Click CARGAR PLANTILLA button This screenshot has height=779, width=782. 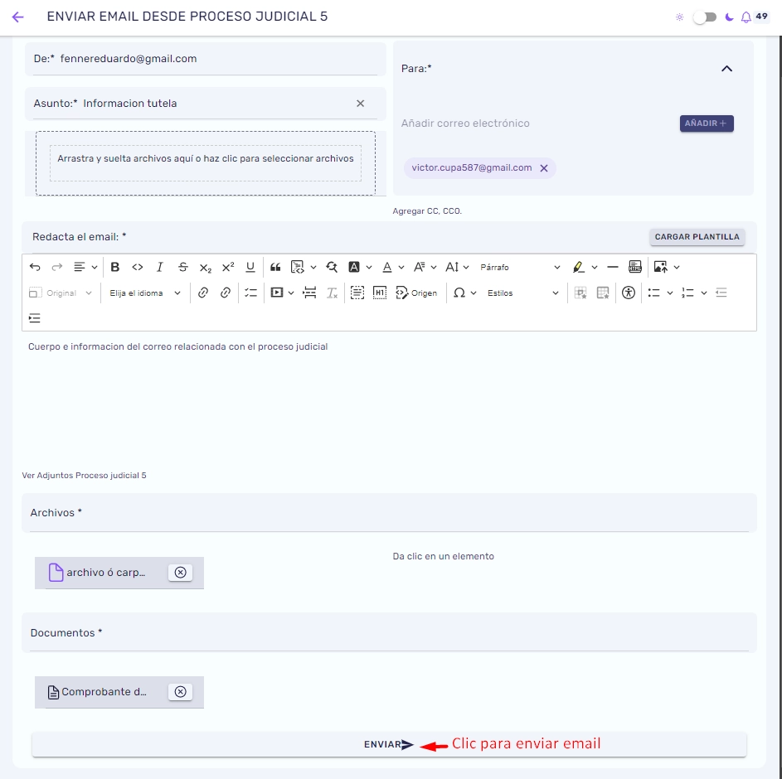coord(697,237)
